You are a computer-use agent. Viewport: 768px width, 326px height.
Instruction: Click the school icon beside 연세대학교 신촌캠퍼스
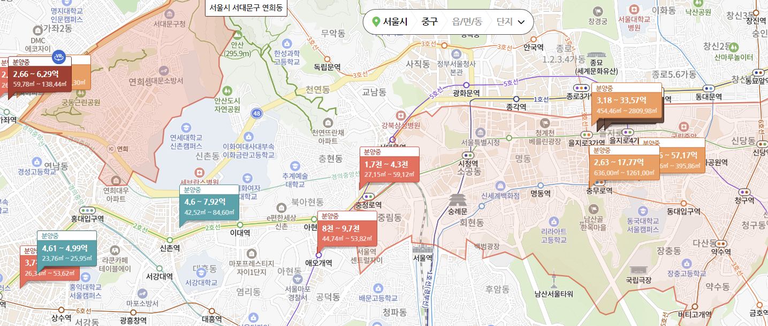pyautogui.click(x=187, y=127)
